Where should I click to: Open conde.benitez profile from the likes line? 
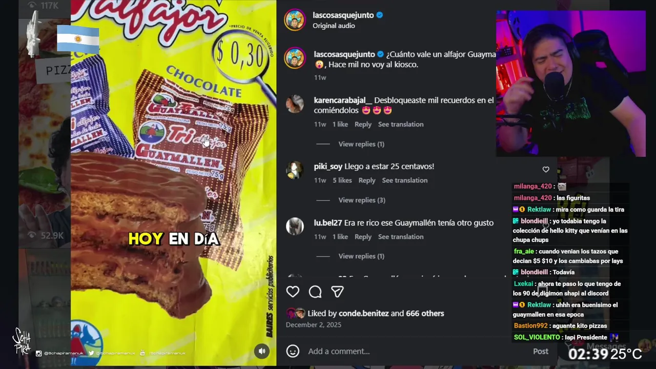click(363, 314)
